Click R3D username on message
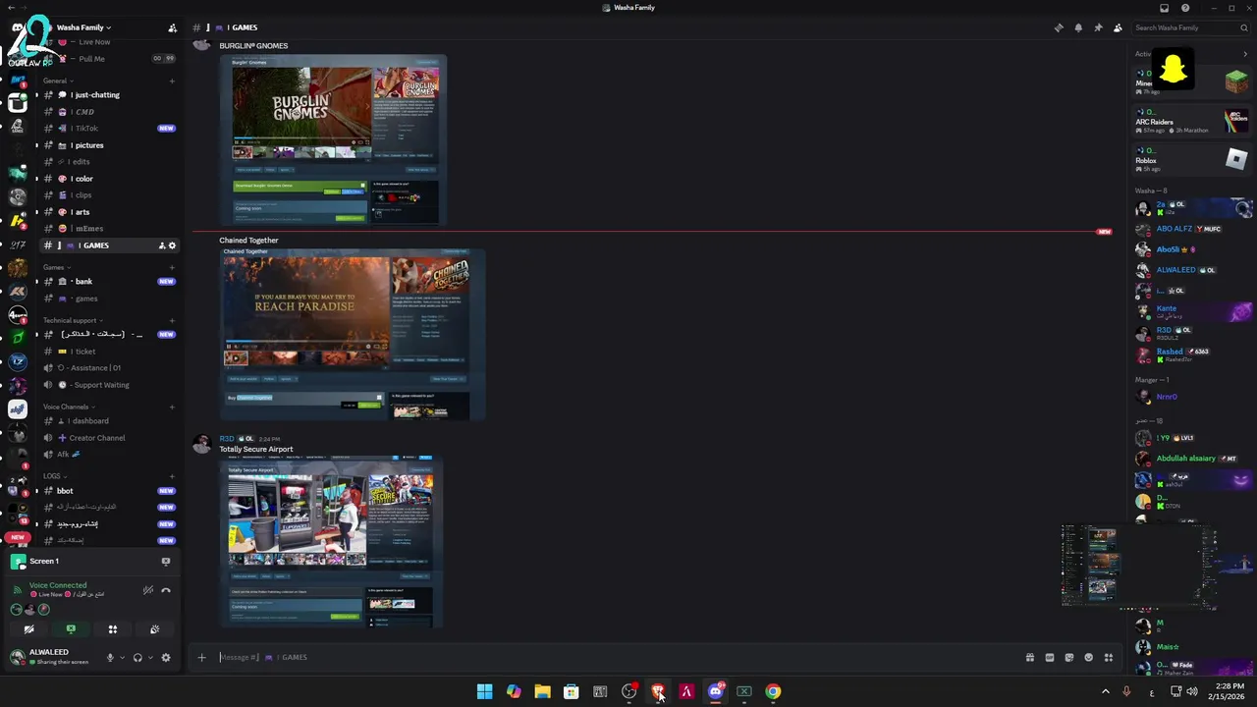The image size is (1257, 707). pyautogui.click(x=227, y=439)
